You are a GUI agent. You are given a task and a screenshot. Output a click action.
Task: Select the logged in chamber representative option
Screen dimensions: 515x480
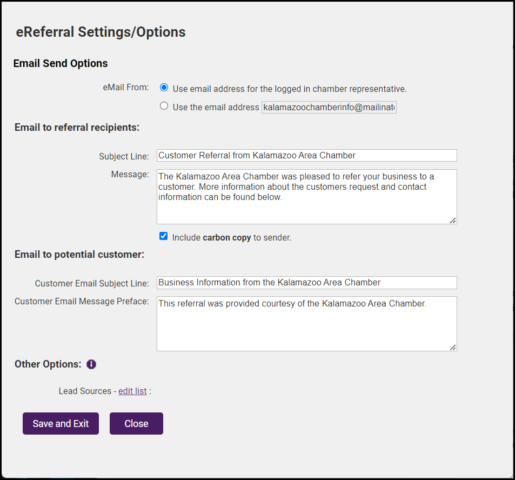pos(164,88)
